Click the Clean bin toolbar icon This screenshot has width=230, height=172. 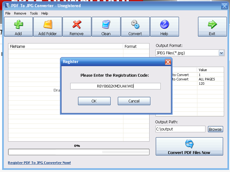(x=106, y=25)
